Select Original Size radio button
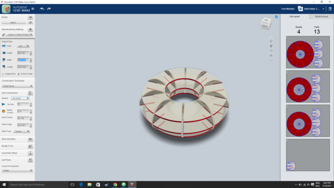This screenshot has height=188, width=334. (x=3, y=74)
